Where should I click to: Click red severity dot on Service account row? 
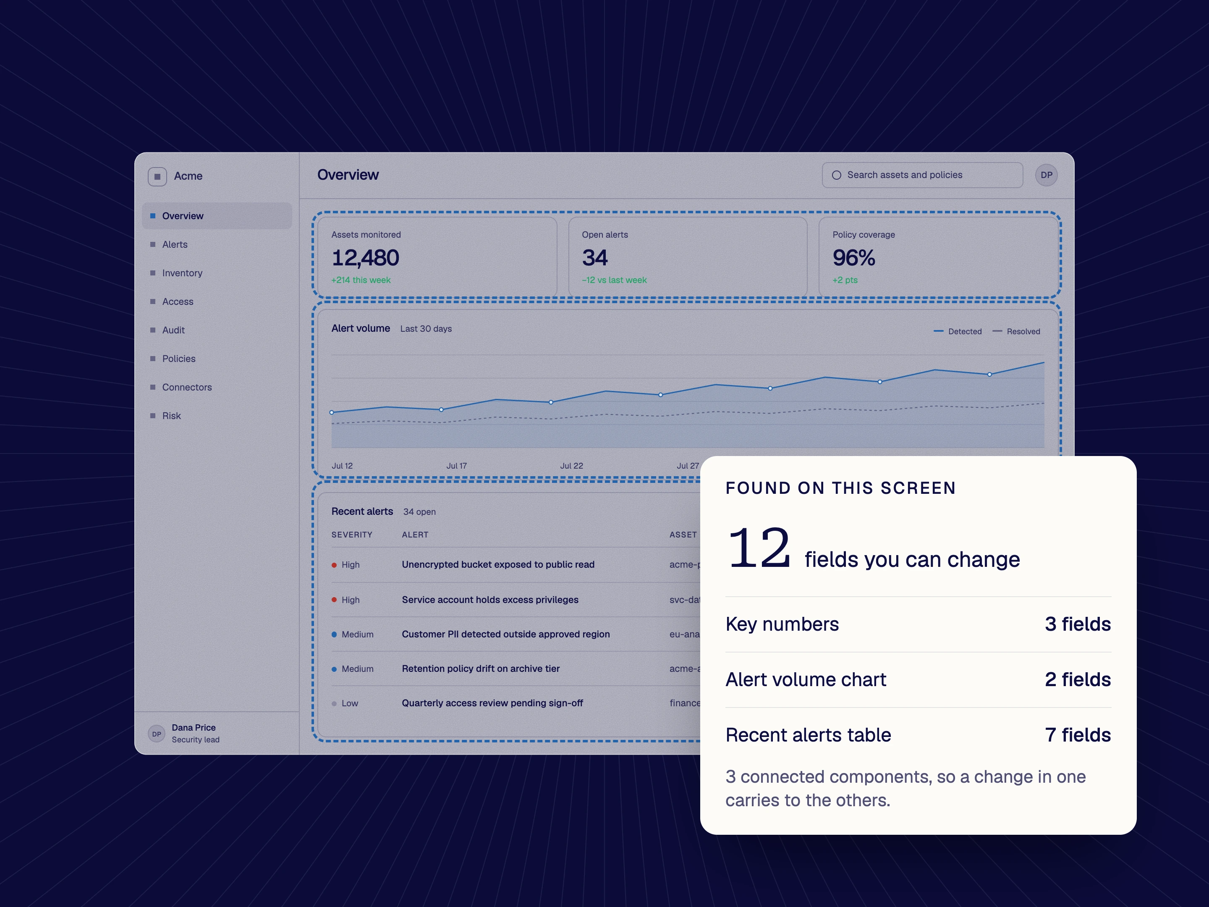(334, 600)
